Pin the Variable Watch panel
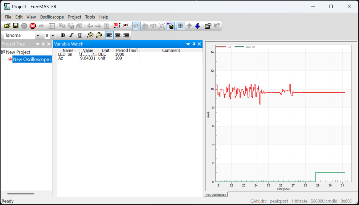Image resolution: width=359 pixels, height=205 pixels. (x=194, y=44)
